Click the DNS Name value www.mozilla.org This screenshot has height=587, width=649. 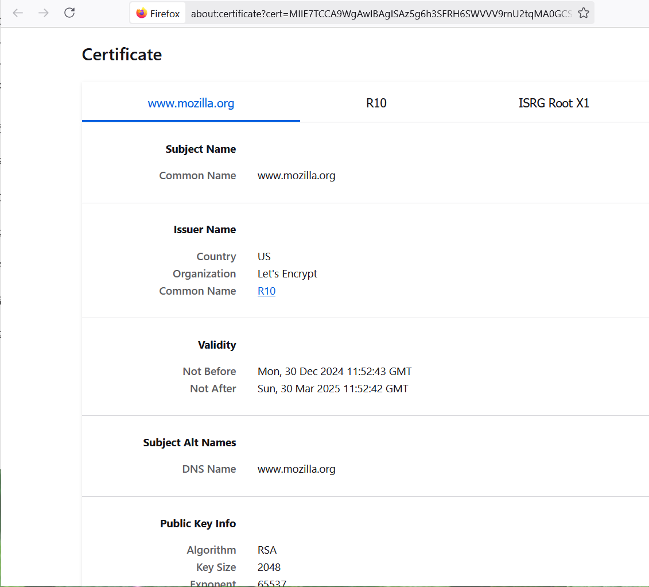click(296, 469)
